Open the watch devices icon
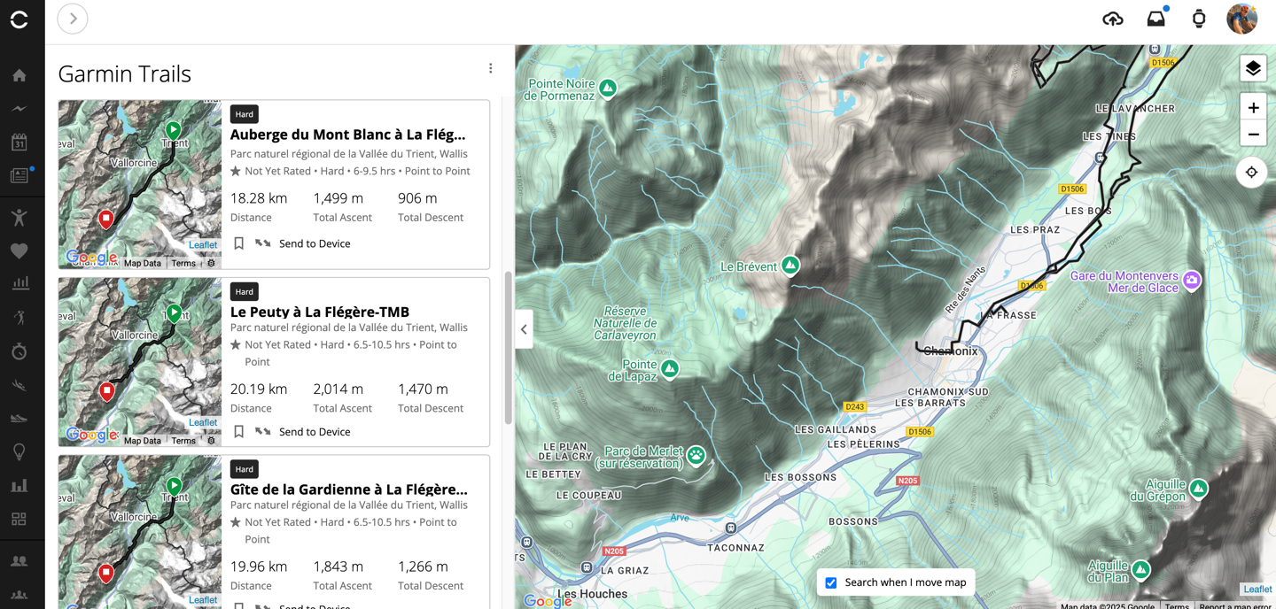Viewport: 1276px width, 609px height. (1199, 19)
